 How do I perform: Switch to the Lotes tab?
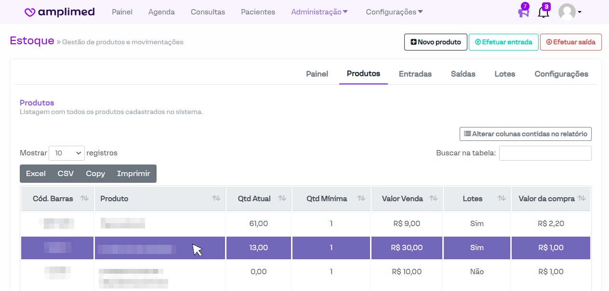click(x=504, y=74)
